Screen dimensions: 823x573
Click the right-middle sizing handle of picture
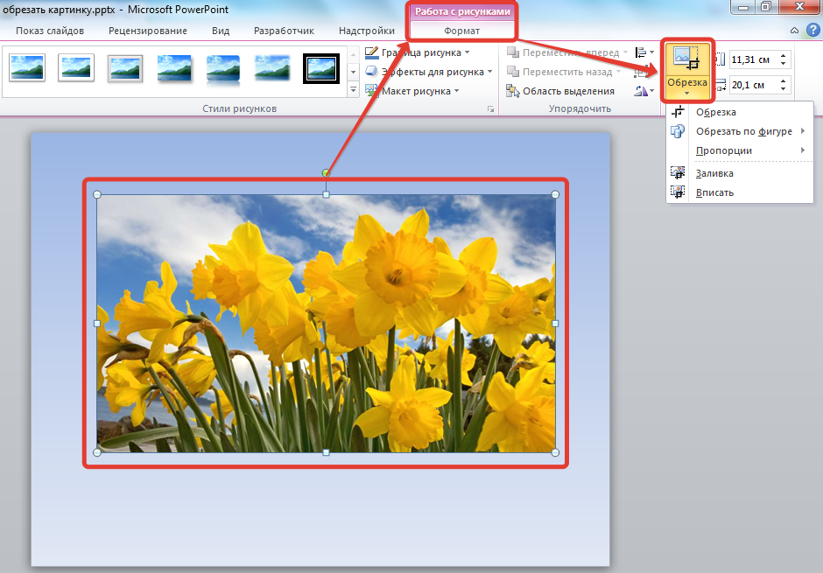point(555,324)
